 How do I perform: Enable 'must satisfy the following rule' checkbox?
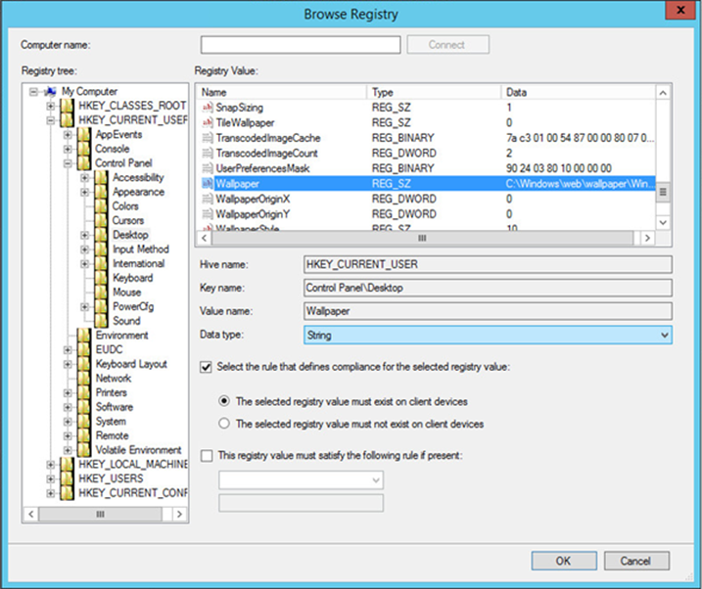[206, 455]
